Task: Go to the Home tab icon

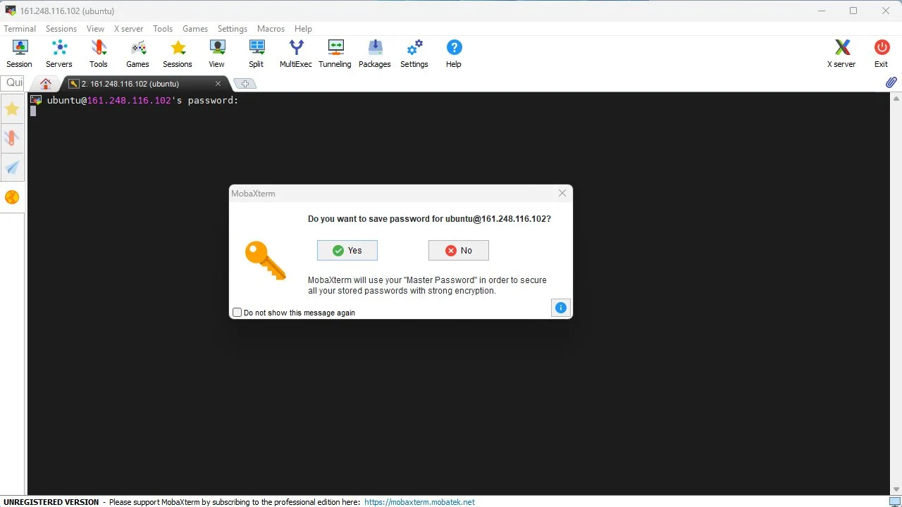Action: [46, 84]
